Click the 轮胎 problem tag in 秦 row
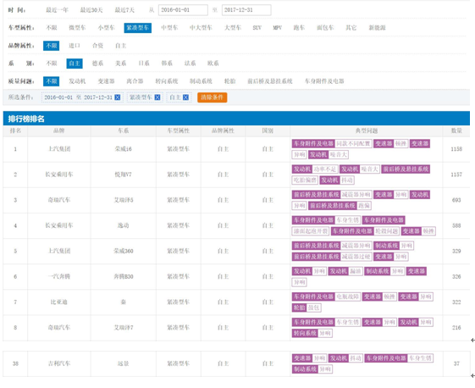 (299, 308)
